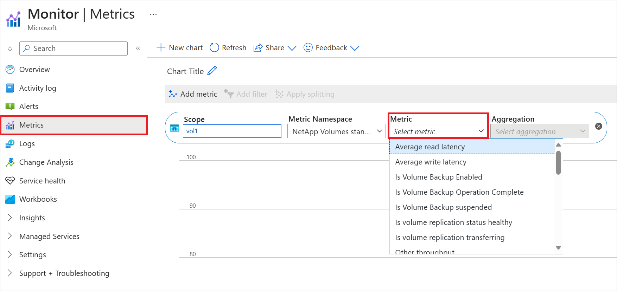Viewport: 617px width, 291px height.
Task: Remove the metric row with the X icon
Action: click(x=598, y=126)
